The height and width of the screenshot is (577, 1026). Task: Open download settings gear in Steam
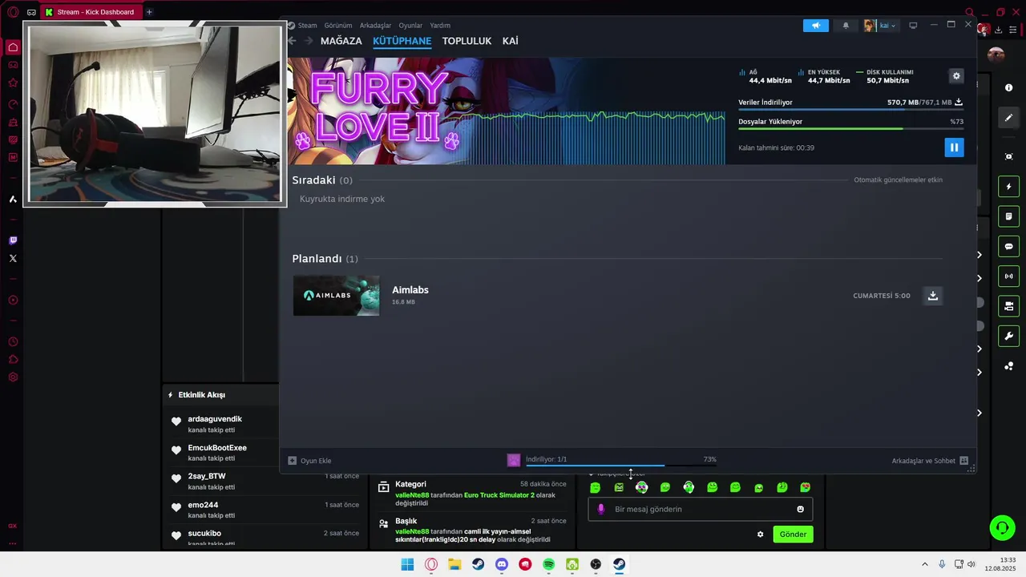click(x=956, y=76)
